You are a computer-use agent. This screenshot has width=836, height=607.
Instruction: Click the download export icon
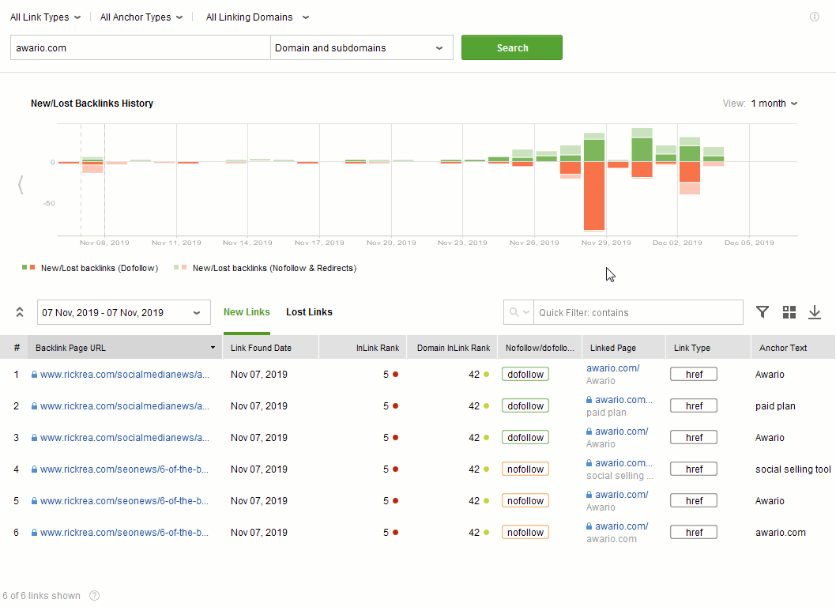[x=814, y=312]
